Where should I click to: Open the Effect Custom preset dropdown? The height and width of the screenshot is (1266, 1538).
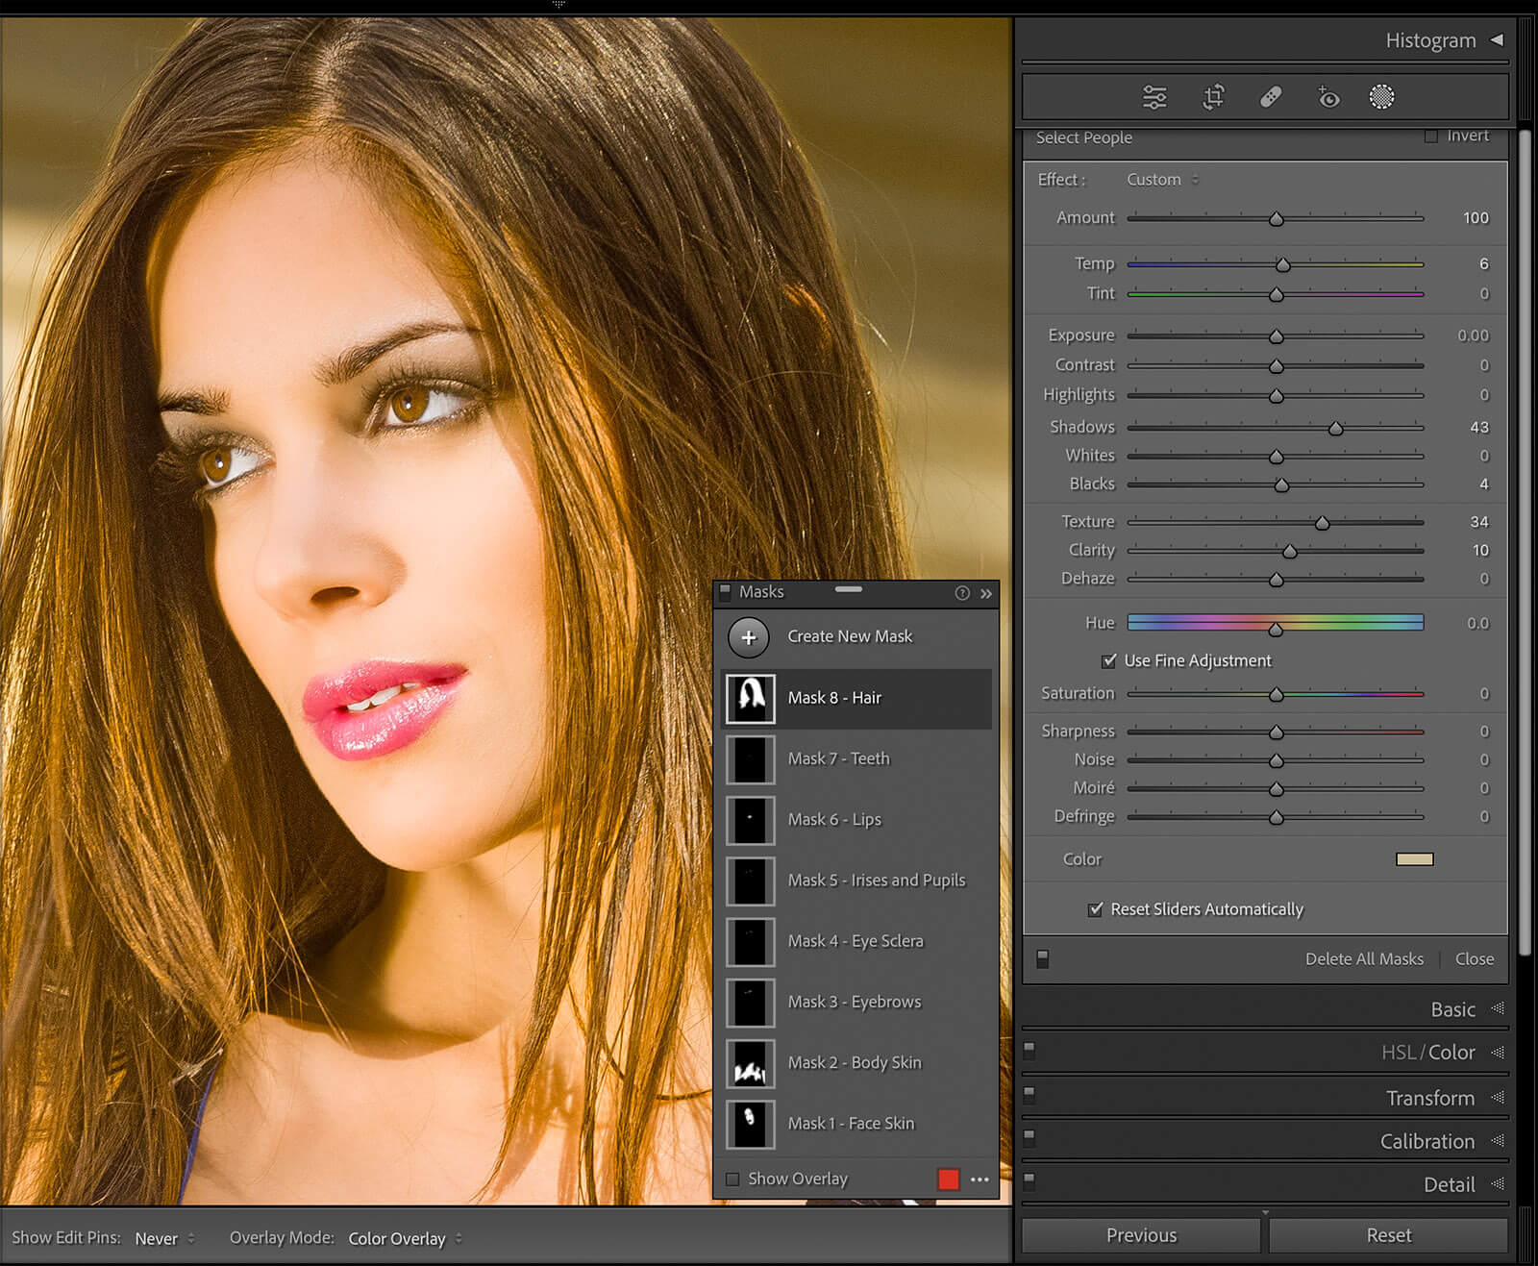1162,180
